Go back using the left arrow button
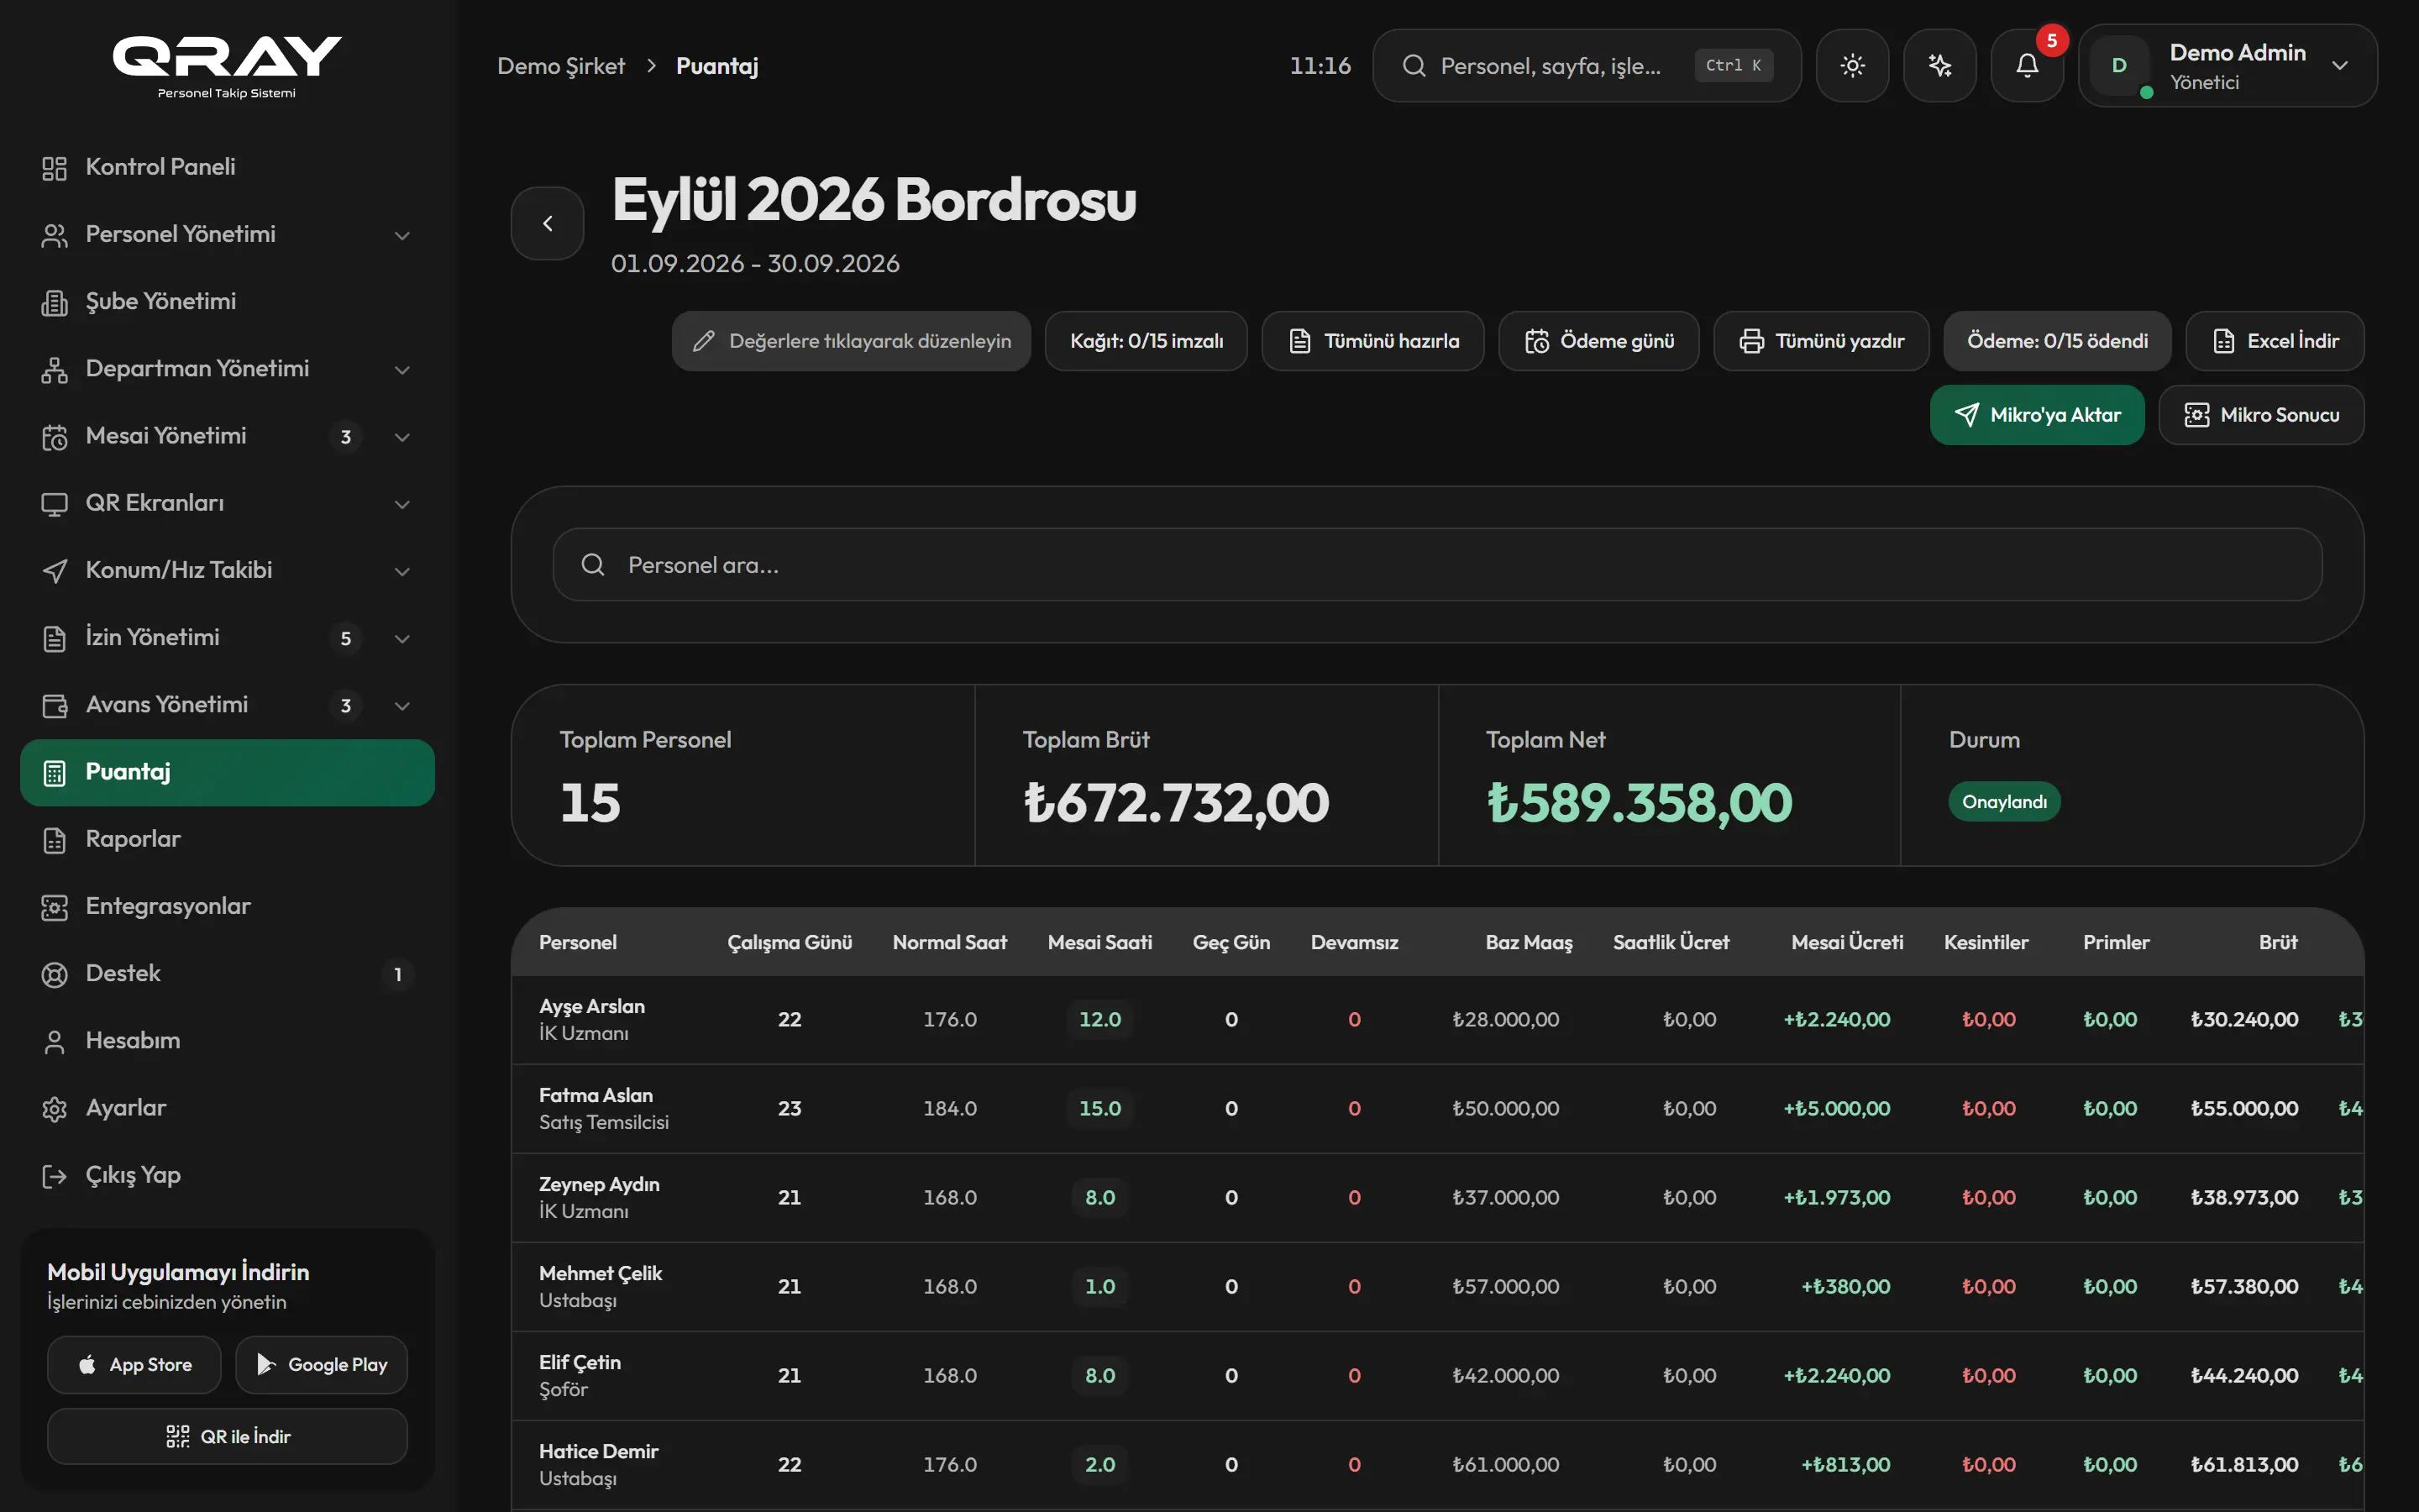This screenshot has width=2419, height=1512. tap(548, 223)
